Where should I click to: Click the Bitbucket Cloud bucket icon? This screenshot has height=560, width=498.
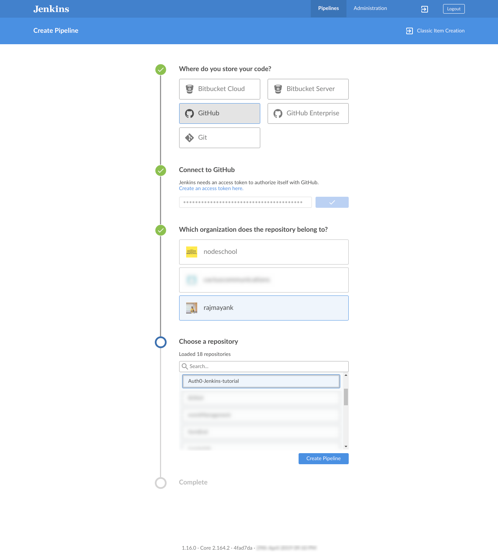(x=189, y=89)
